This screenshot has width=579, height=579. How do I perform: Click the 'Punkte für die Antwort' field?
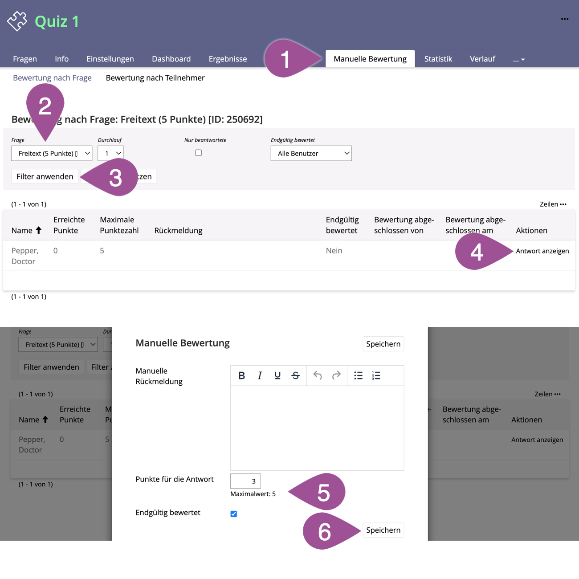[245, 481]
